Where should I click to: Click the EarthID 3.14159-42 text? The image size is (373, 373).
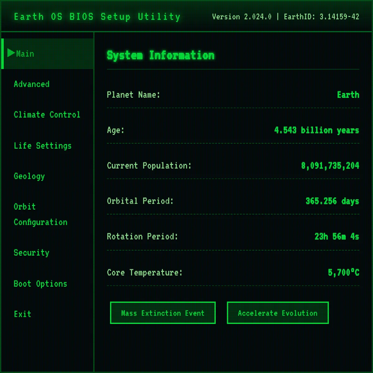322,17
